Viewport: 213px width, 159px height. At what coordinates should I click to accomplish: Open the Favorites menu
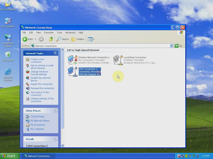(x=49, y=32)
